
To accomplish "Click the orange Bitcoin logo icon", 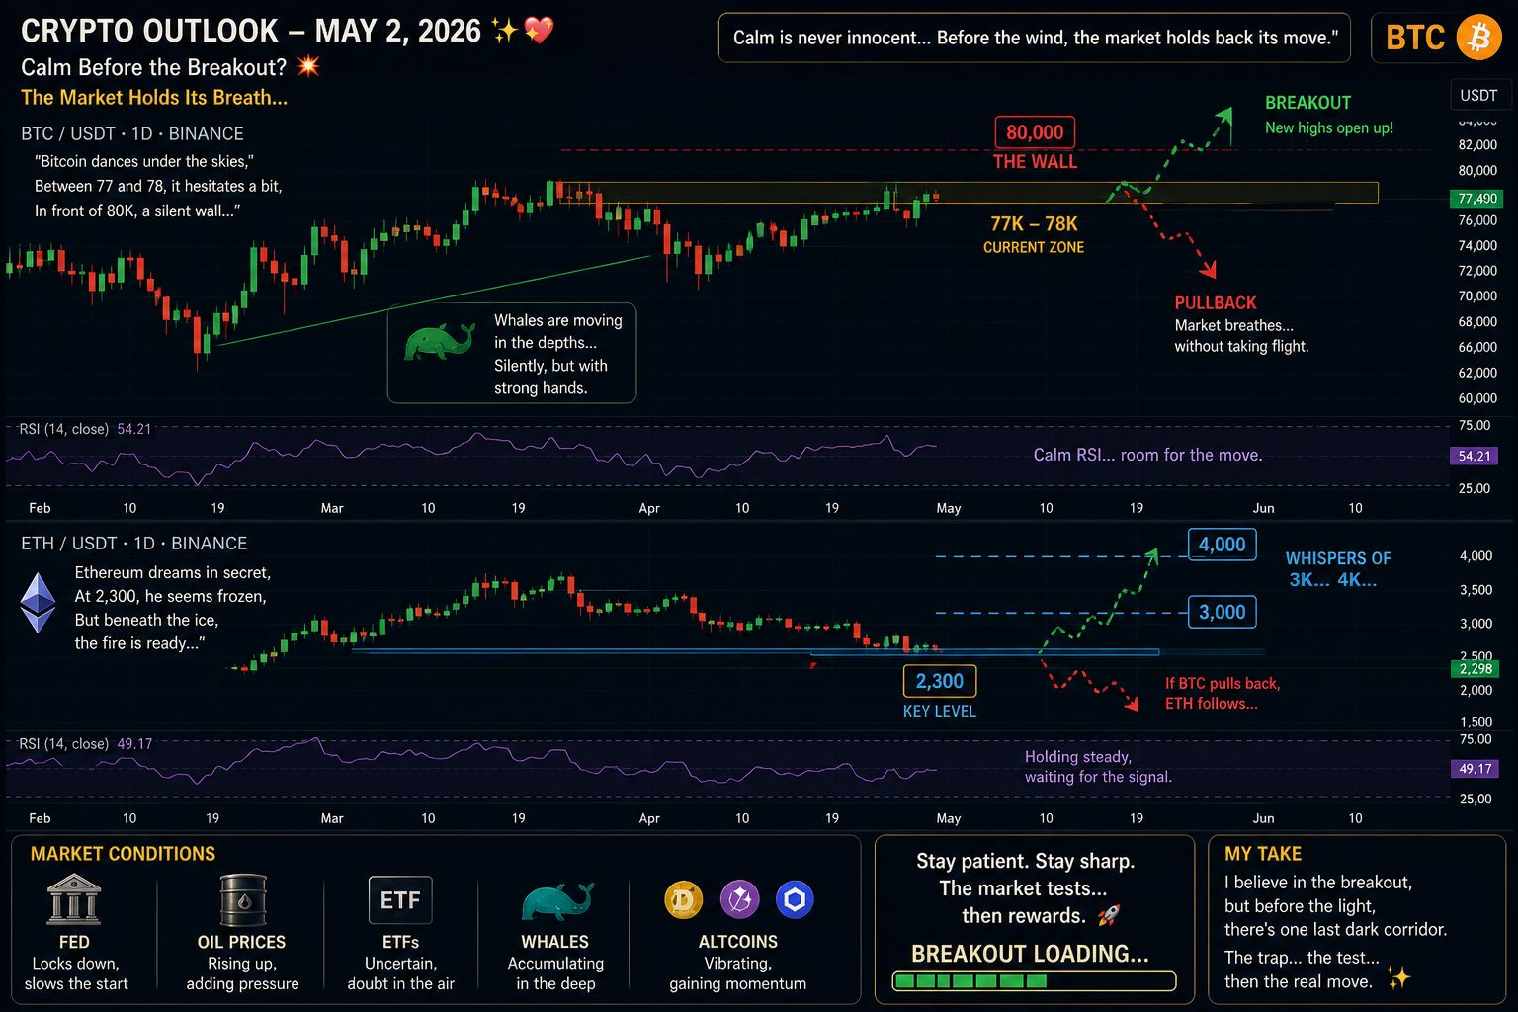I will click(x=1478, y=38).
